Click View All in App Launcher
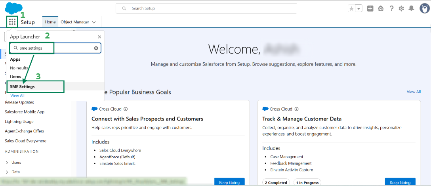Viewport: 431px width, 186px height. point(17,96)
